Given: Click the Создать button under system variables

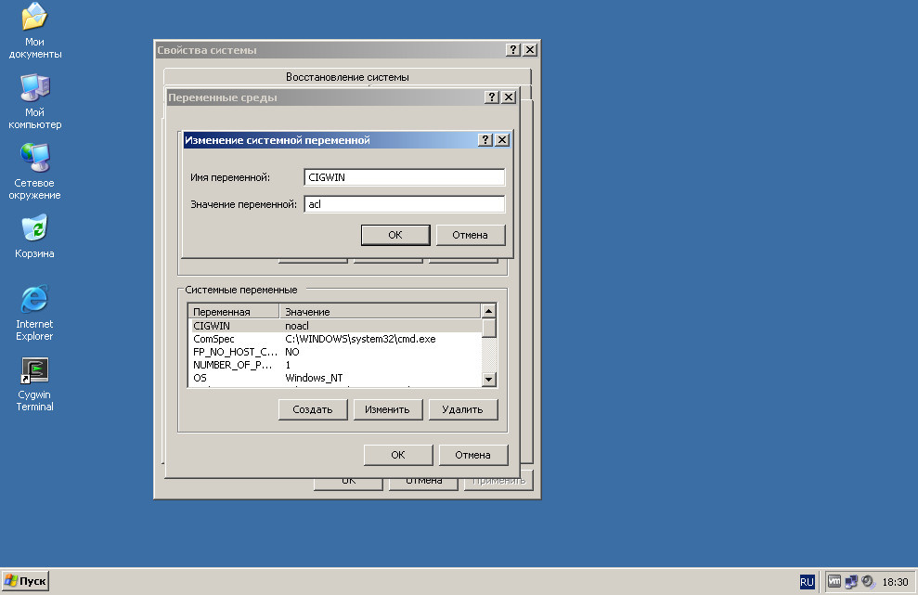Looking at the screenshot, I should 313,409.
